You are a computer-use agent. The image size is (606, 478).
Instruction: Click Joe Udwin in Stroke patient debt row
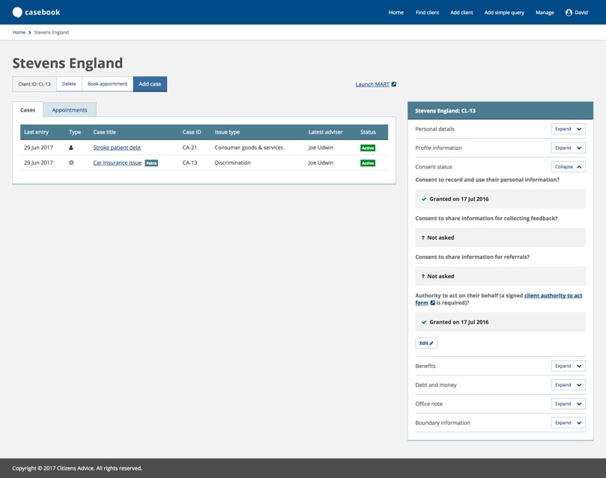321,148
